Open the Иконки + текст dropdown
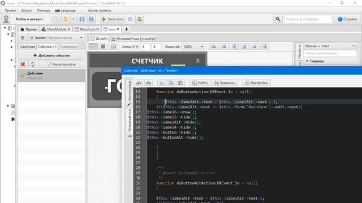Screen dimensions: 362x203 coord(330,46)
